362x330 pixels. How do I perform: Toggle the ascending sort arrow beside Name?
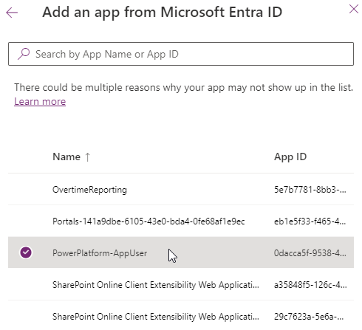pyautogui.click(x=88, y=157)
